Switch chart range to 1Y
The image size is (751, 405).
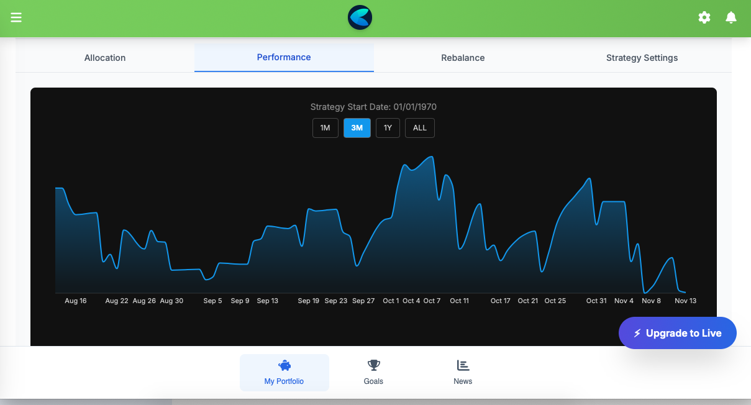388,128
